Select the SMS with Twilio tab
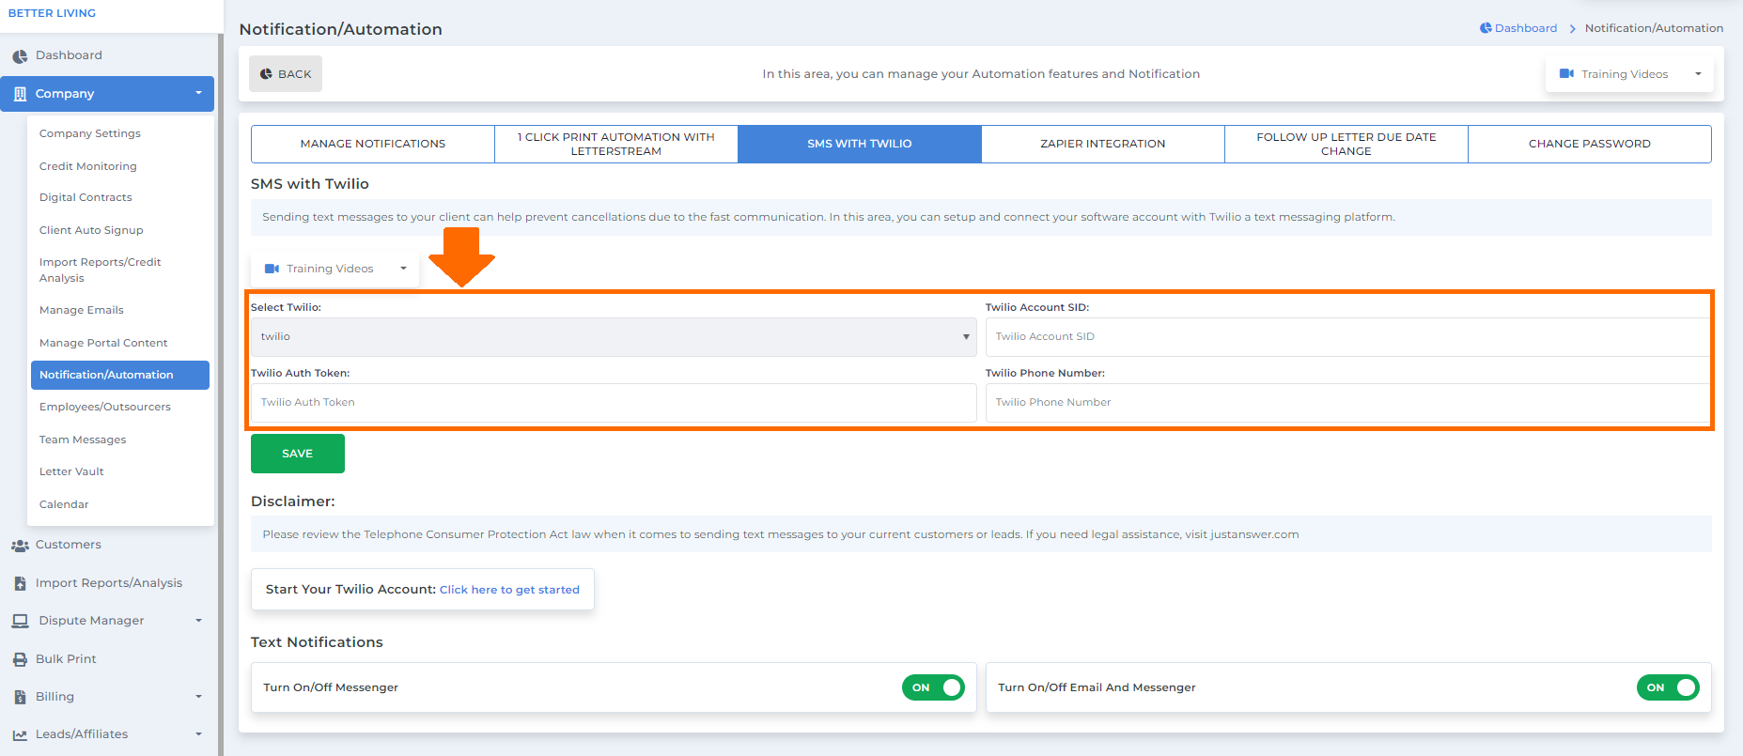Screen dimensions: 1743x756 (860, 144)
